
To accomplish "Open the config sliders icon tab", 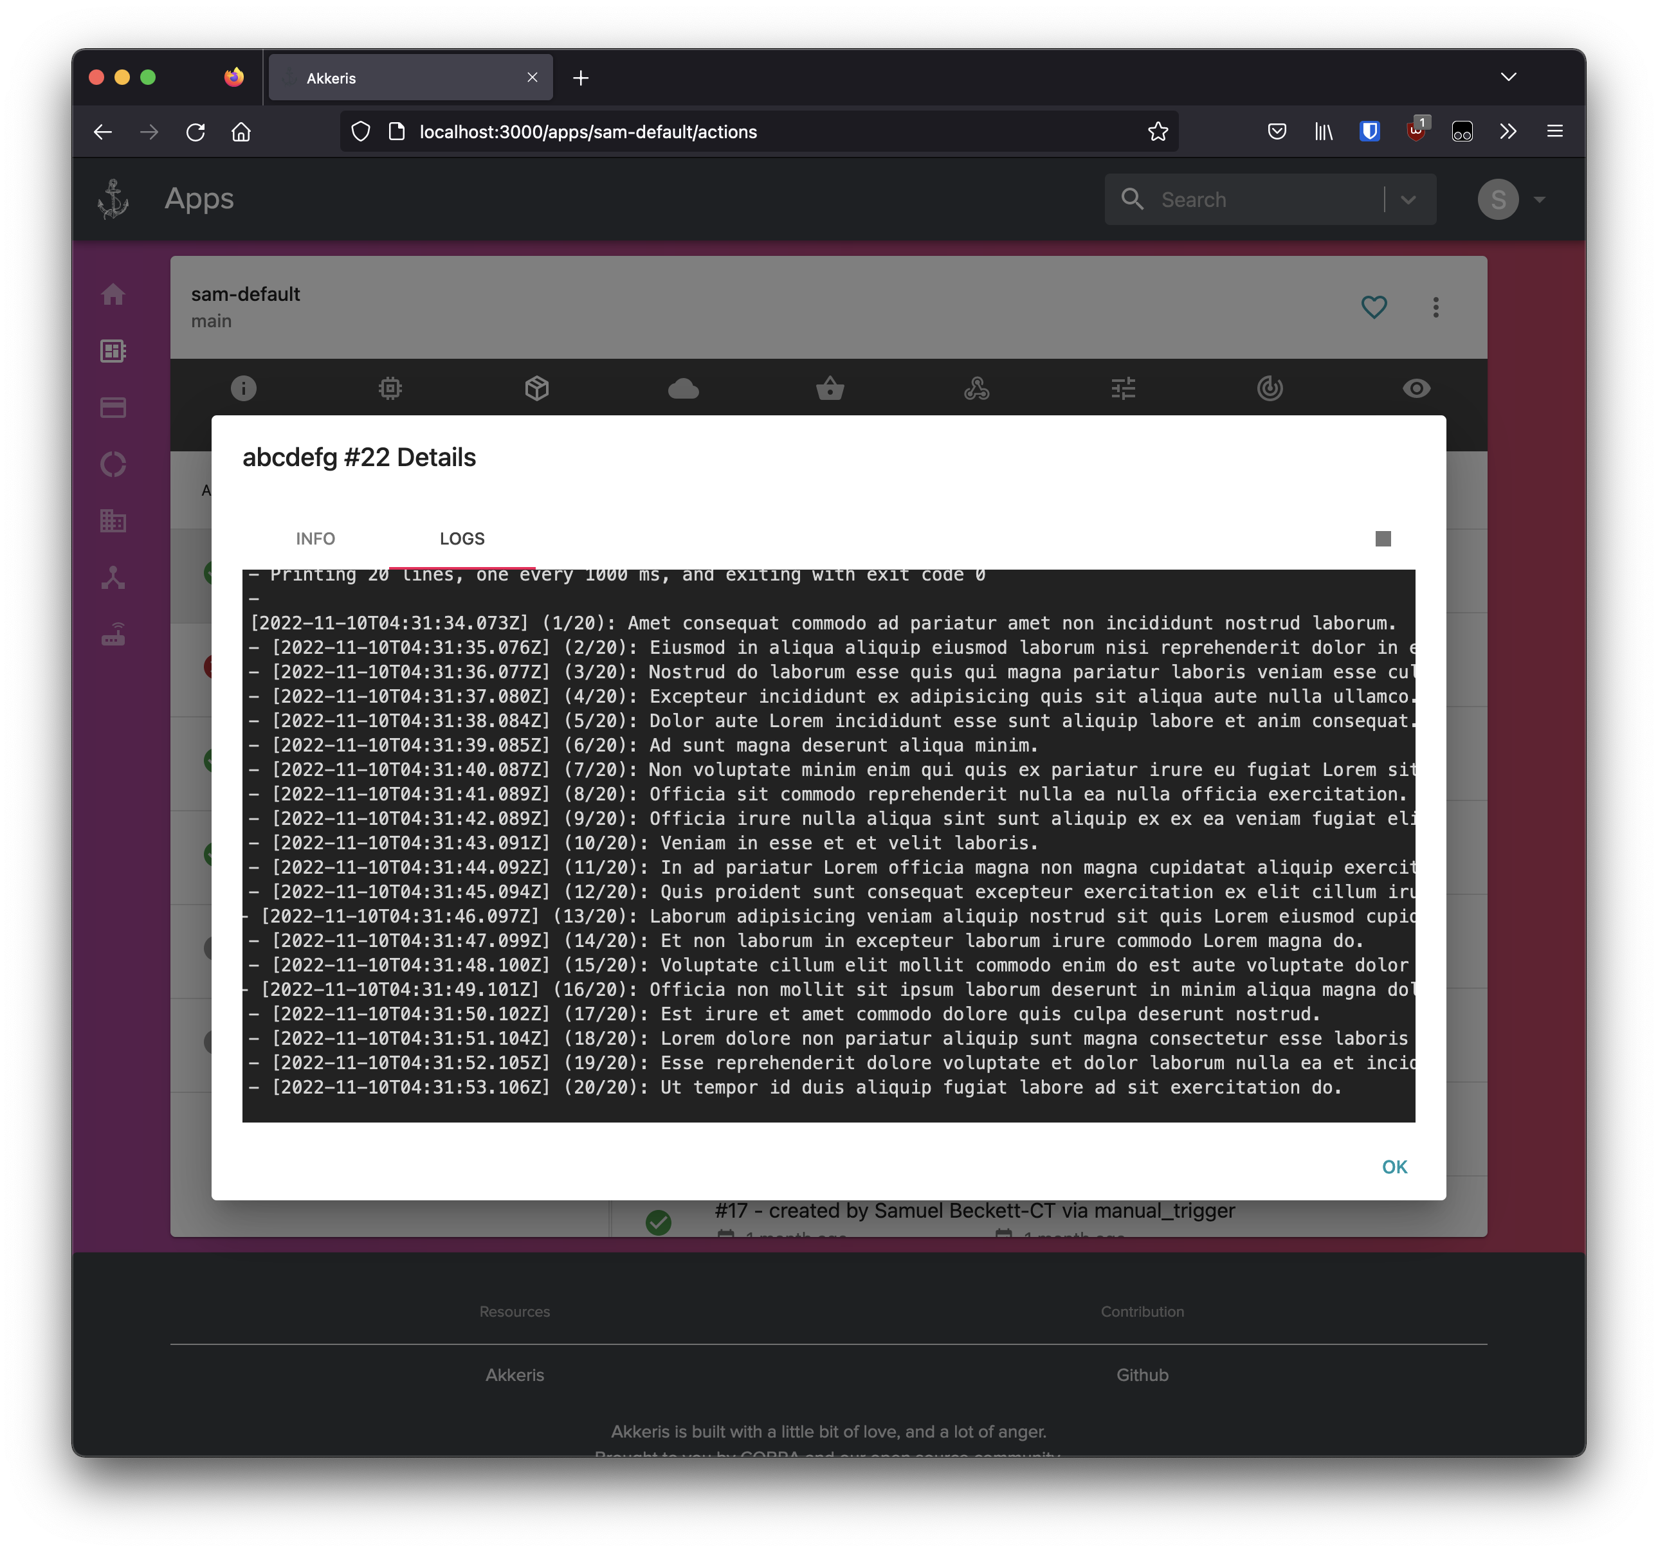I will click(x=1124, y=388).
